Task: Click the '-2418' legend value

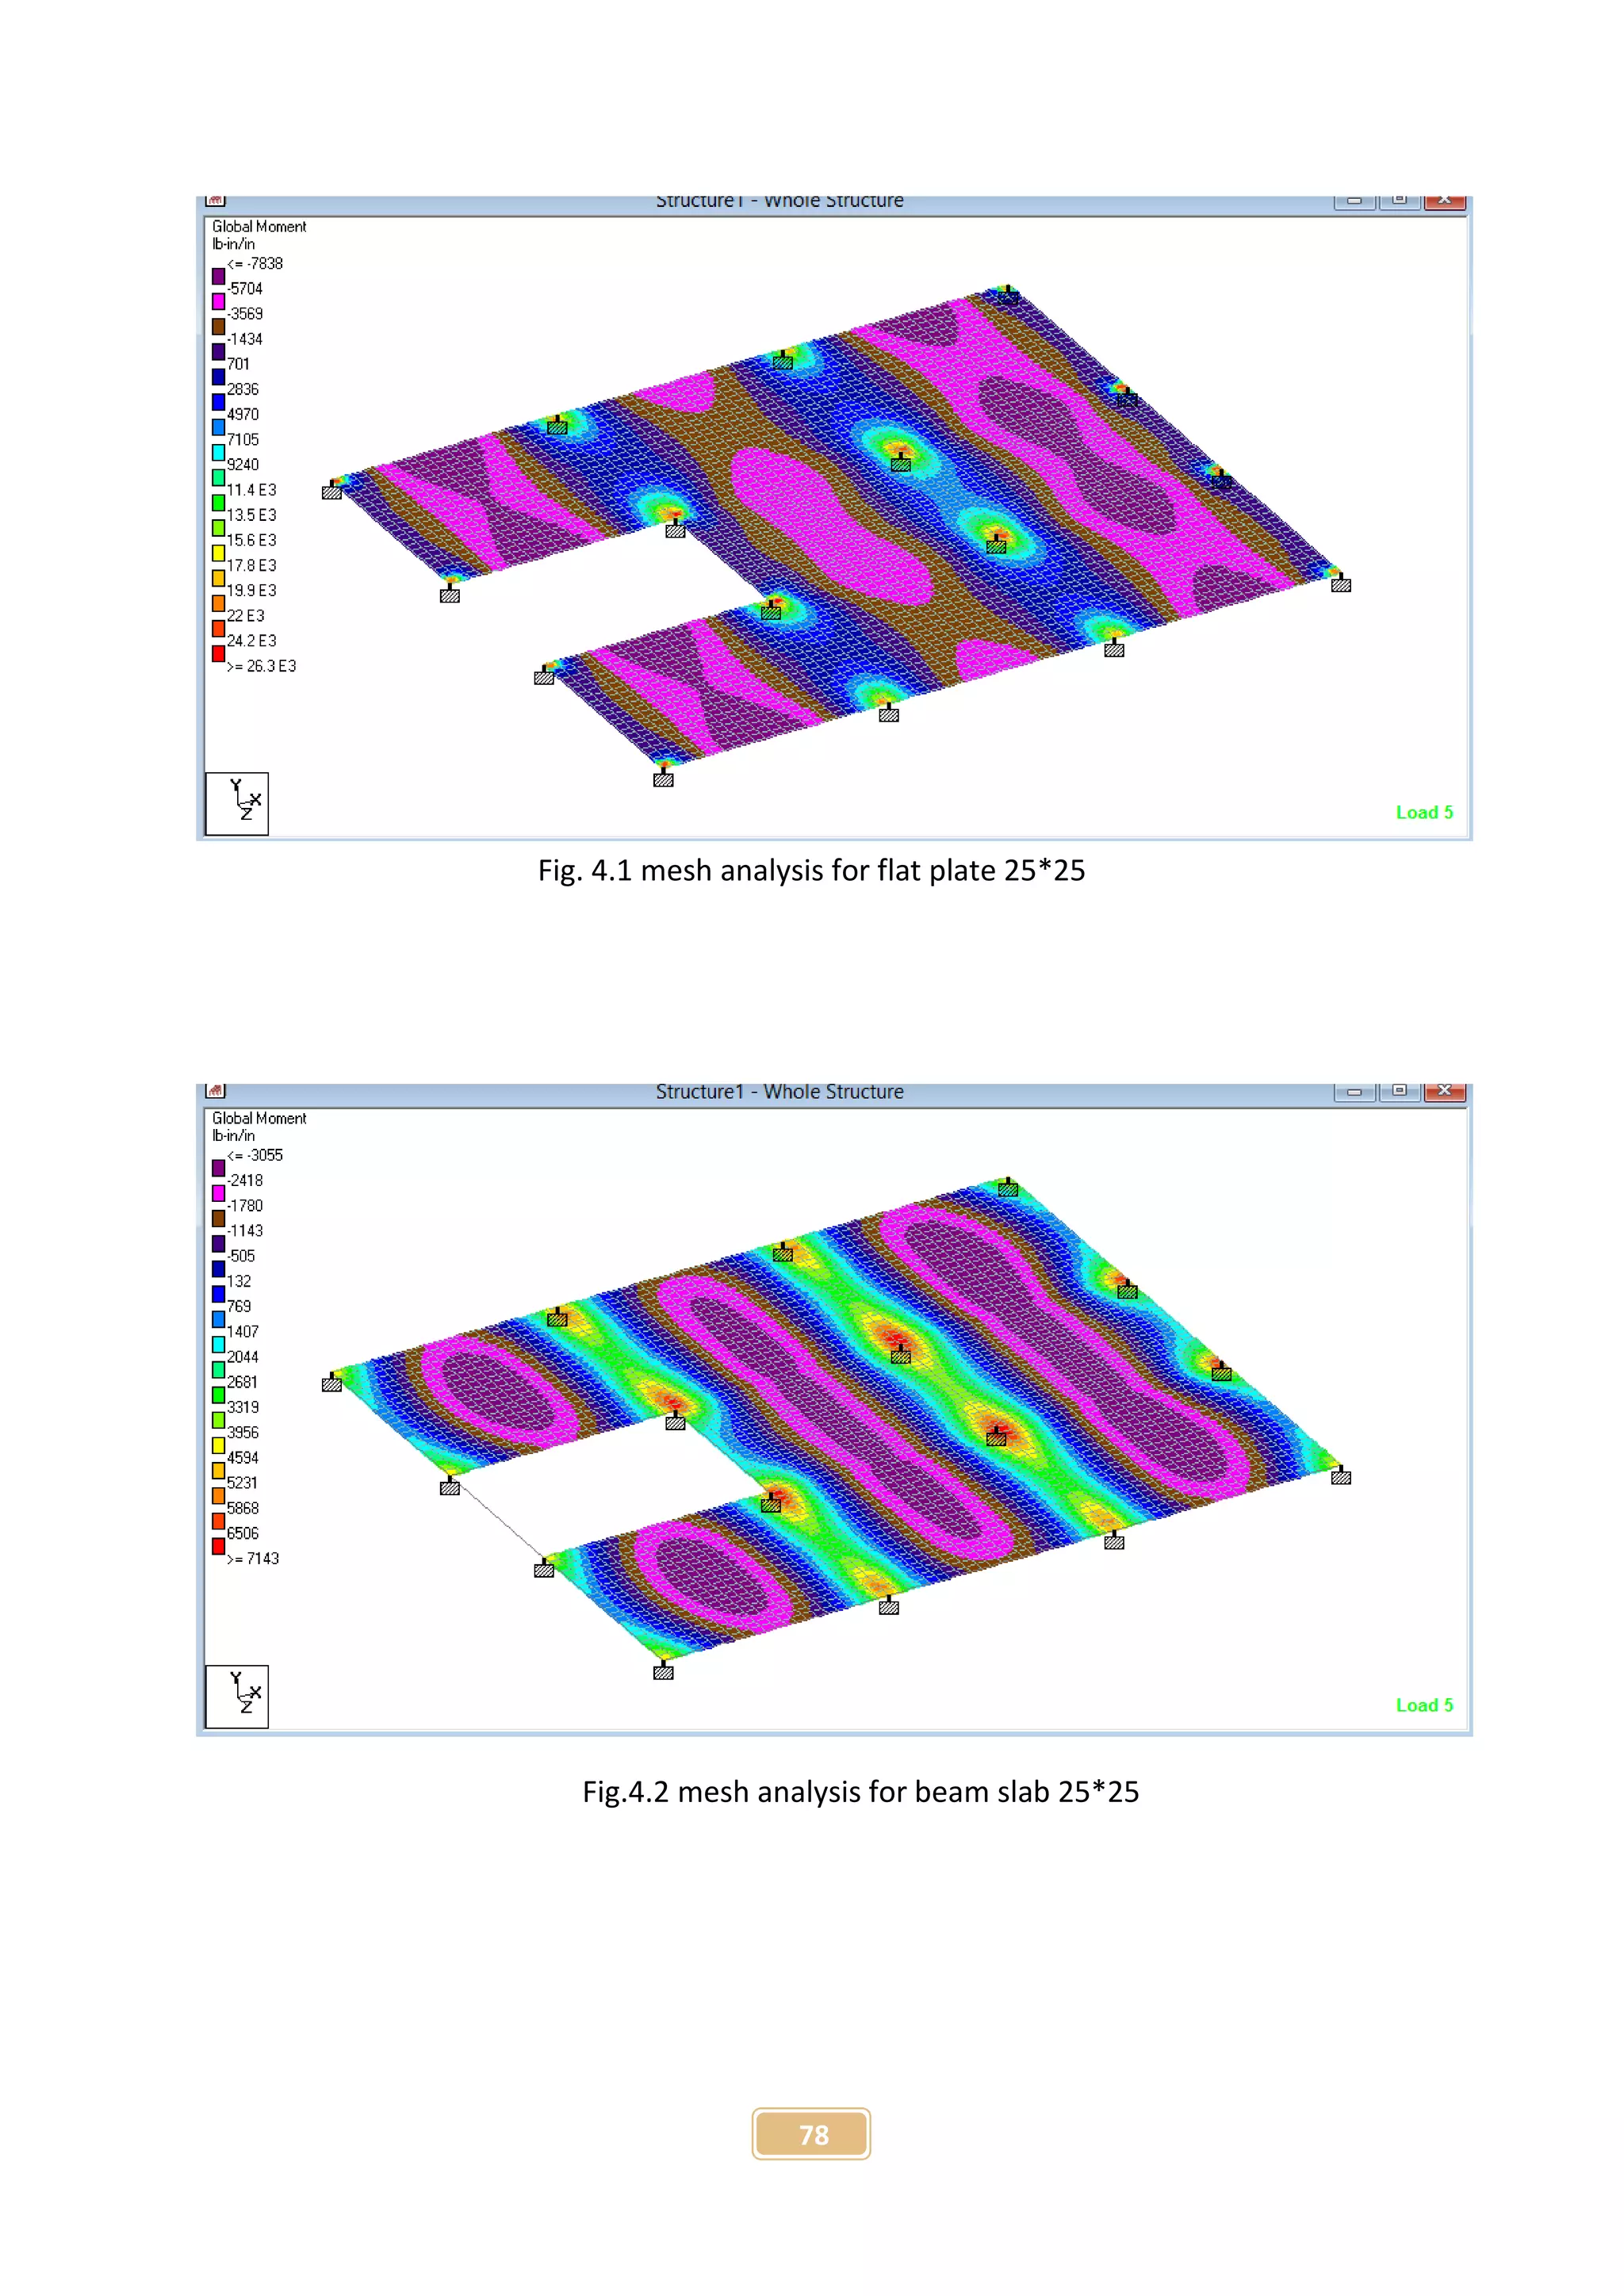Action: 245,1181
